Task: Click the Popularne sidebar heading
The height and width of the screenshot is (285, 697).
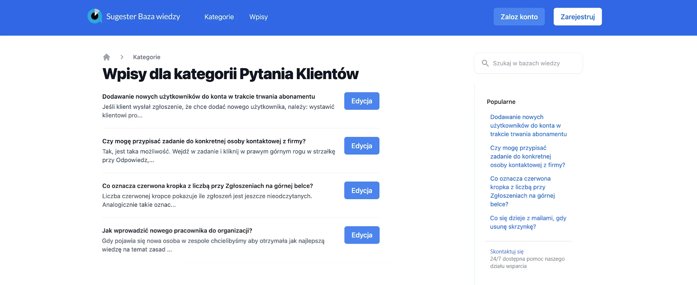Action: click(x=501, y=102)
